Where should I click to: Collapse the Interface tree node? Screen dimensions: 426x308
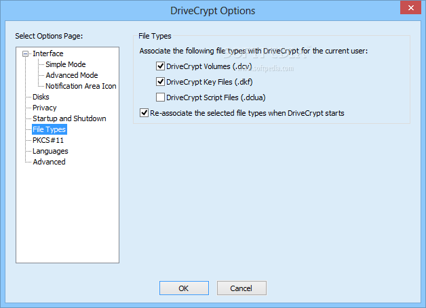[x=26, y=53]
